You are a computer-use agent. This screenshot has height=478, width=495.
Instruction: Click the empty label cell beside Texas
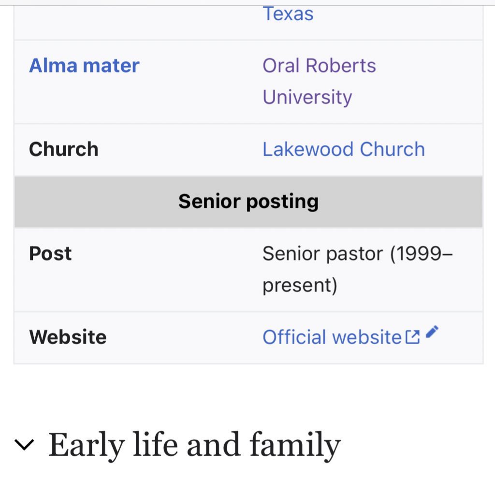pos(136,22)
